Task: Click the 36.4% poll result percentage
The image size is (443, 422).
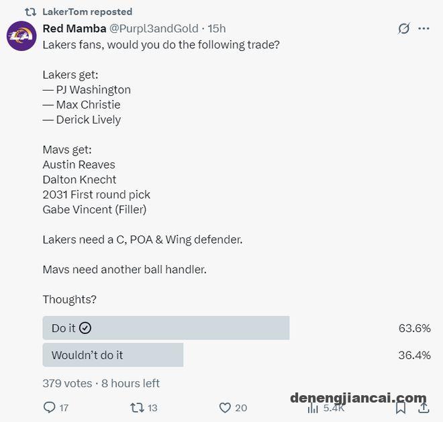Action: (x=414, y=355)
